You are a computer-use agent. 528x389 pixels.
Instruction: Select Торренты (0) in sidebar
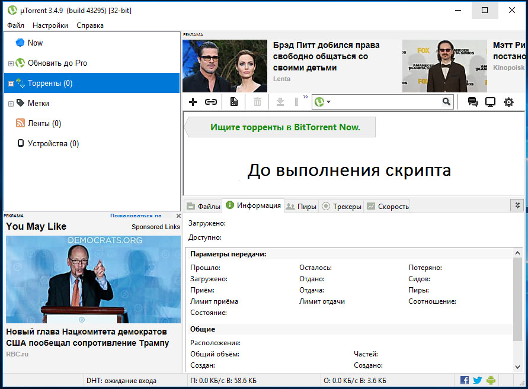(92, 83)
